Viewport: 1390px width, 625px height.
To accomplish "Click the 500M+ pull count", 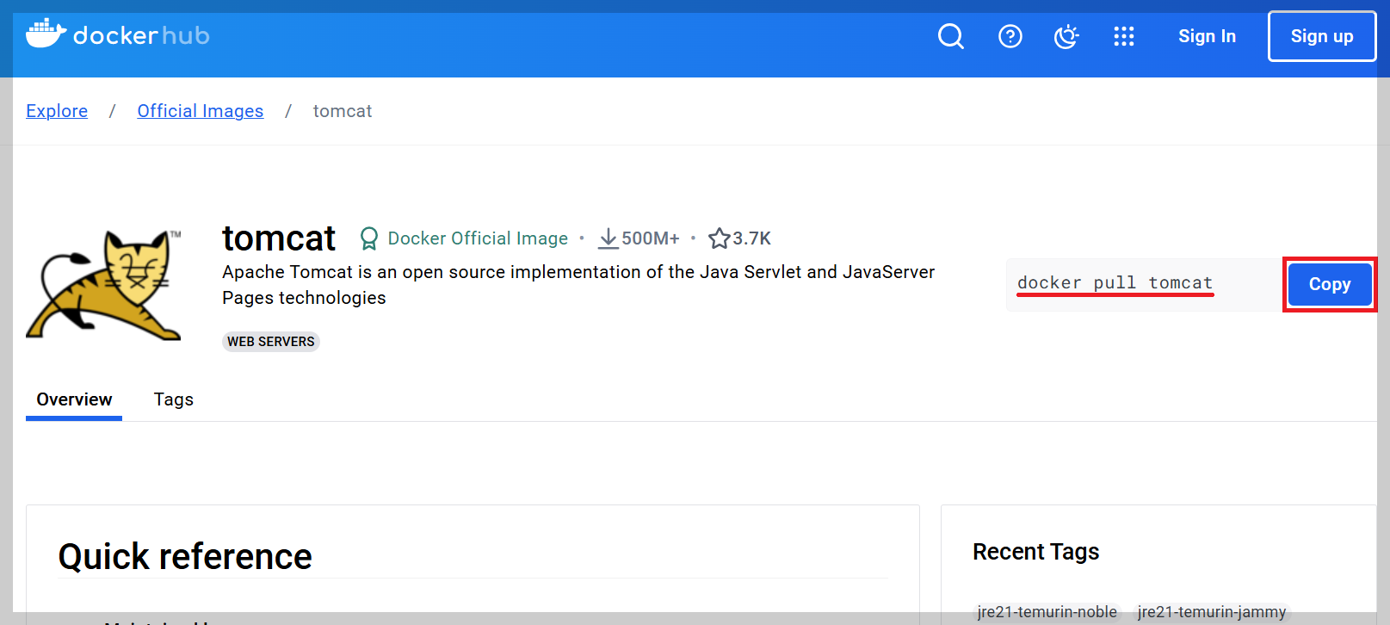I will point(651,238).
